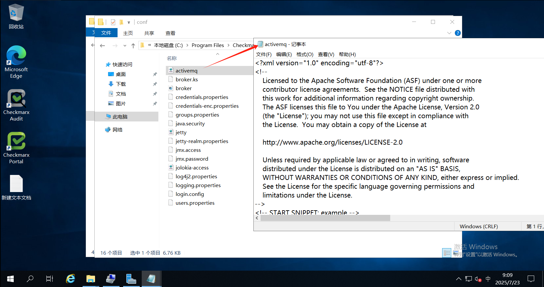Select the activemq file
This screenshot has width=544, height=287.
click(x=186, y=71)
